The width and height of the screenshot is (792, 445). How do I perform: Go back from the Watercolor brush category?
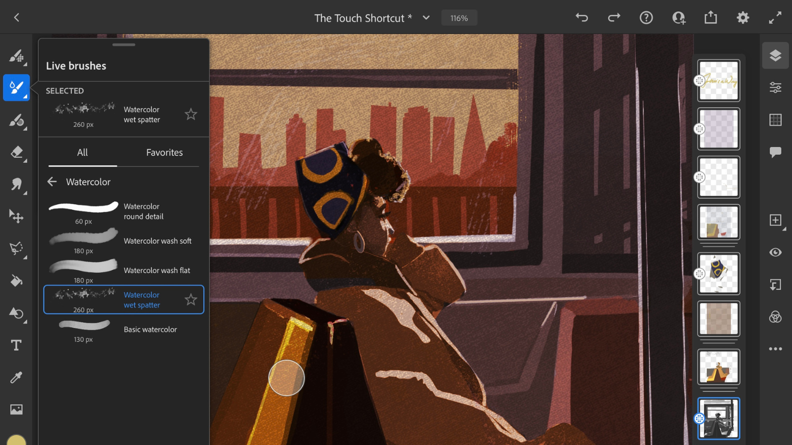[52, 182]
